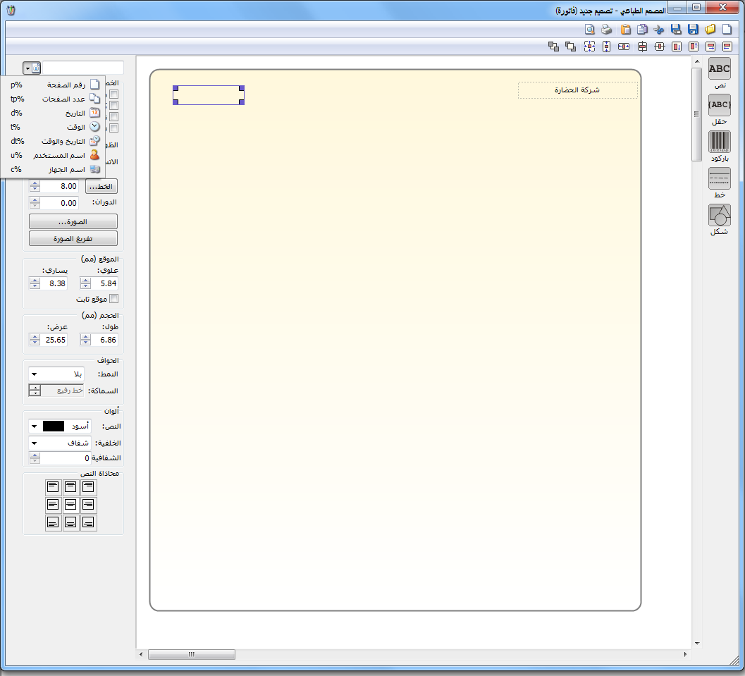
Task: Print the design using the printer icon
Action: click(x=606, y=30)
